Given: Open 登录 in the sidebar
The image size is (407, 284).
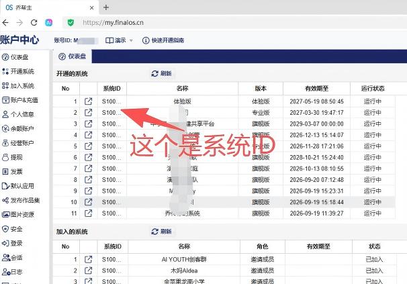Looking at the screenshot, I should [x=12, y=243].
